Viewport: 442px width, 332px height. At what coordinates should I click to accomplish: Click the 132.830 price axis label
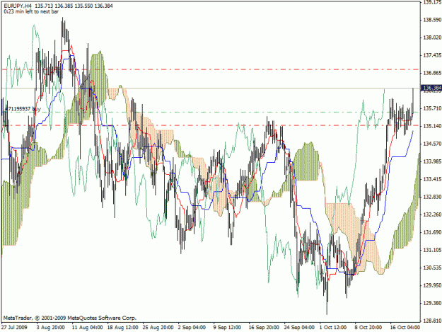[x=432, y=197]
